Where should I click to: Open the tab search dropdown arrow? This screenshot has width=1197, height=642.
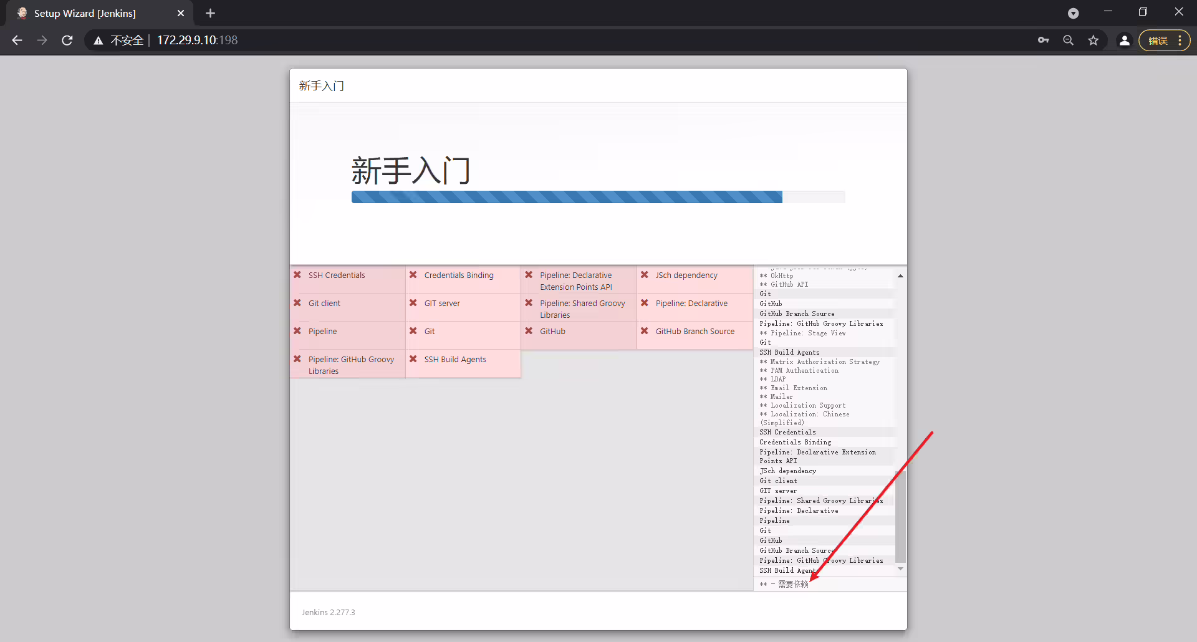[x=1074, y=13]
